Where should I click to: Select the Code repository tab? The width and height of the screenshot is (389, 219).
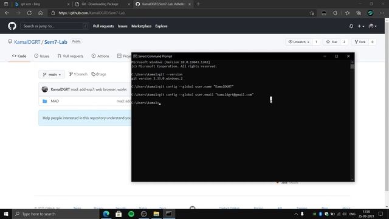coord(19,56)
